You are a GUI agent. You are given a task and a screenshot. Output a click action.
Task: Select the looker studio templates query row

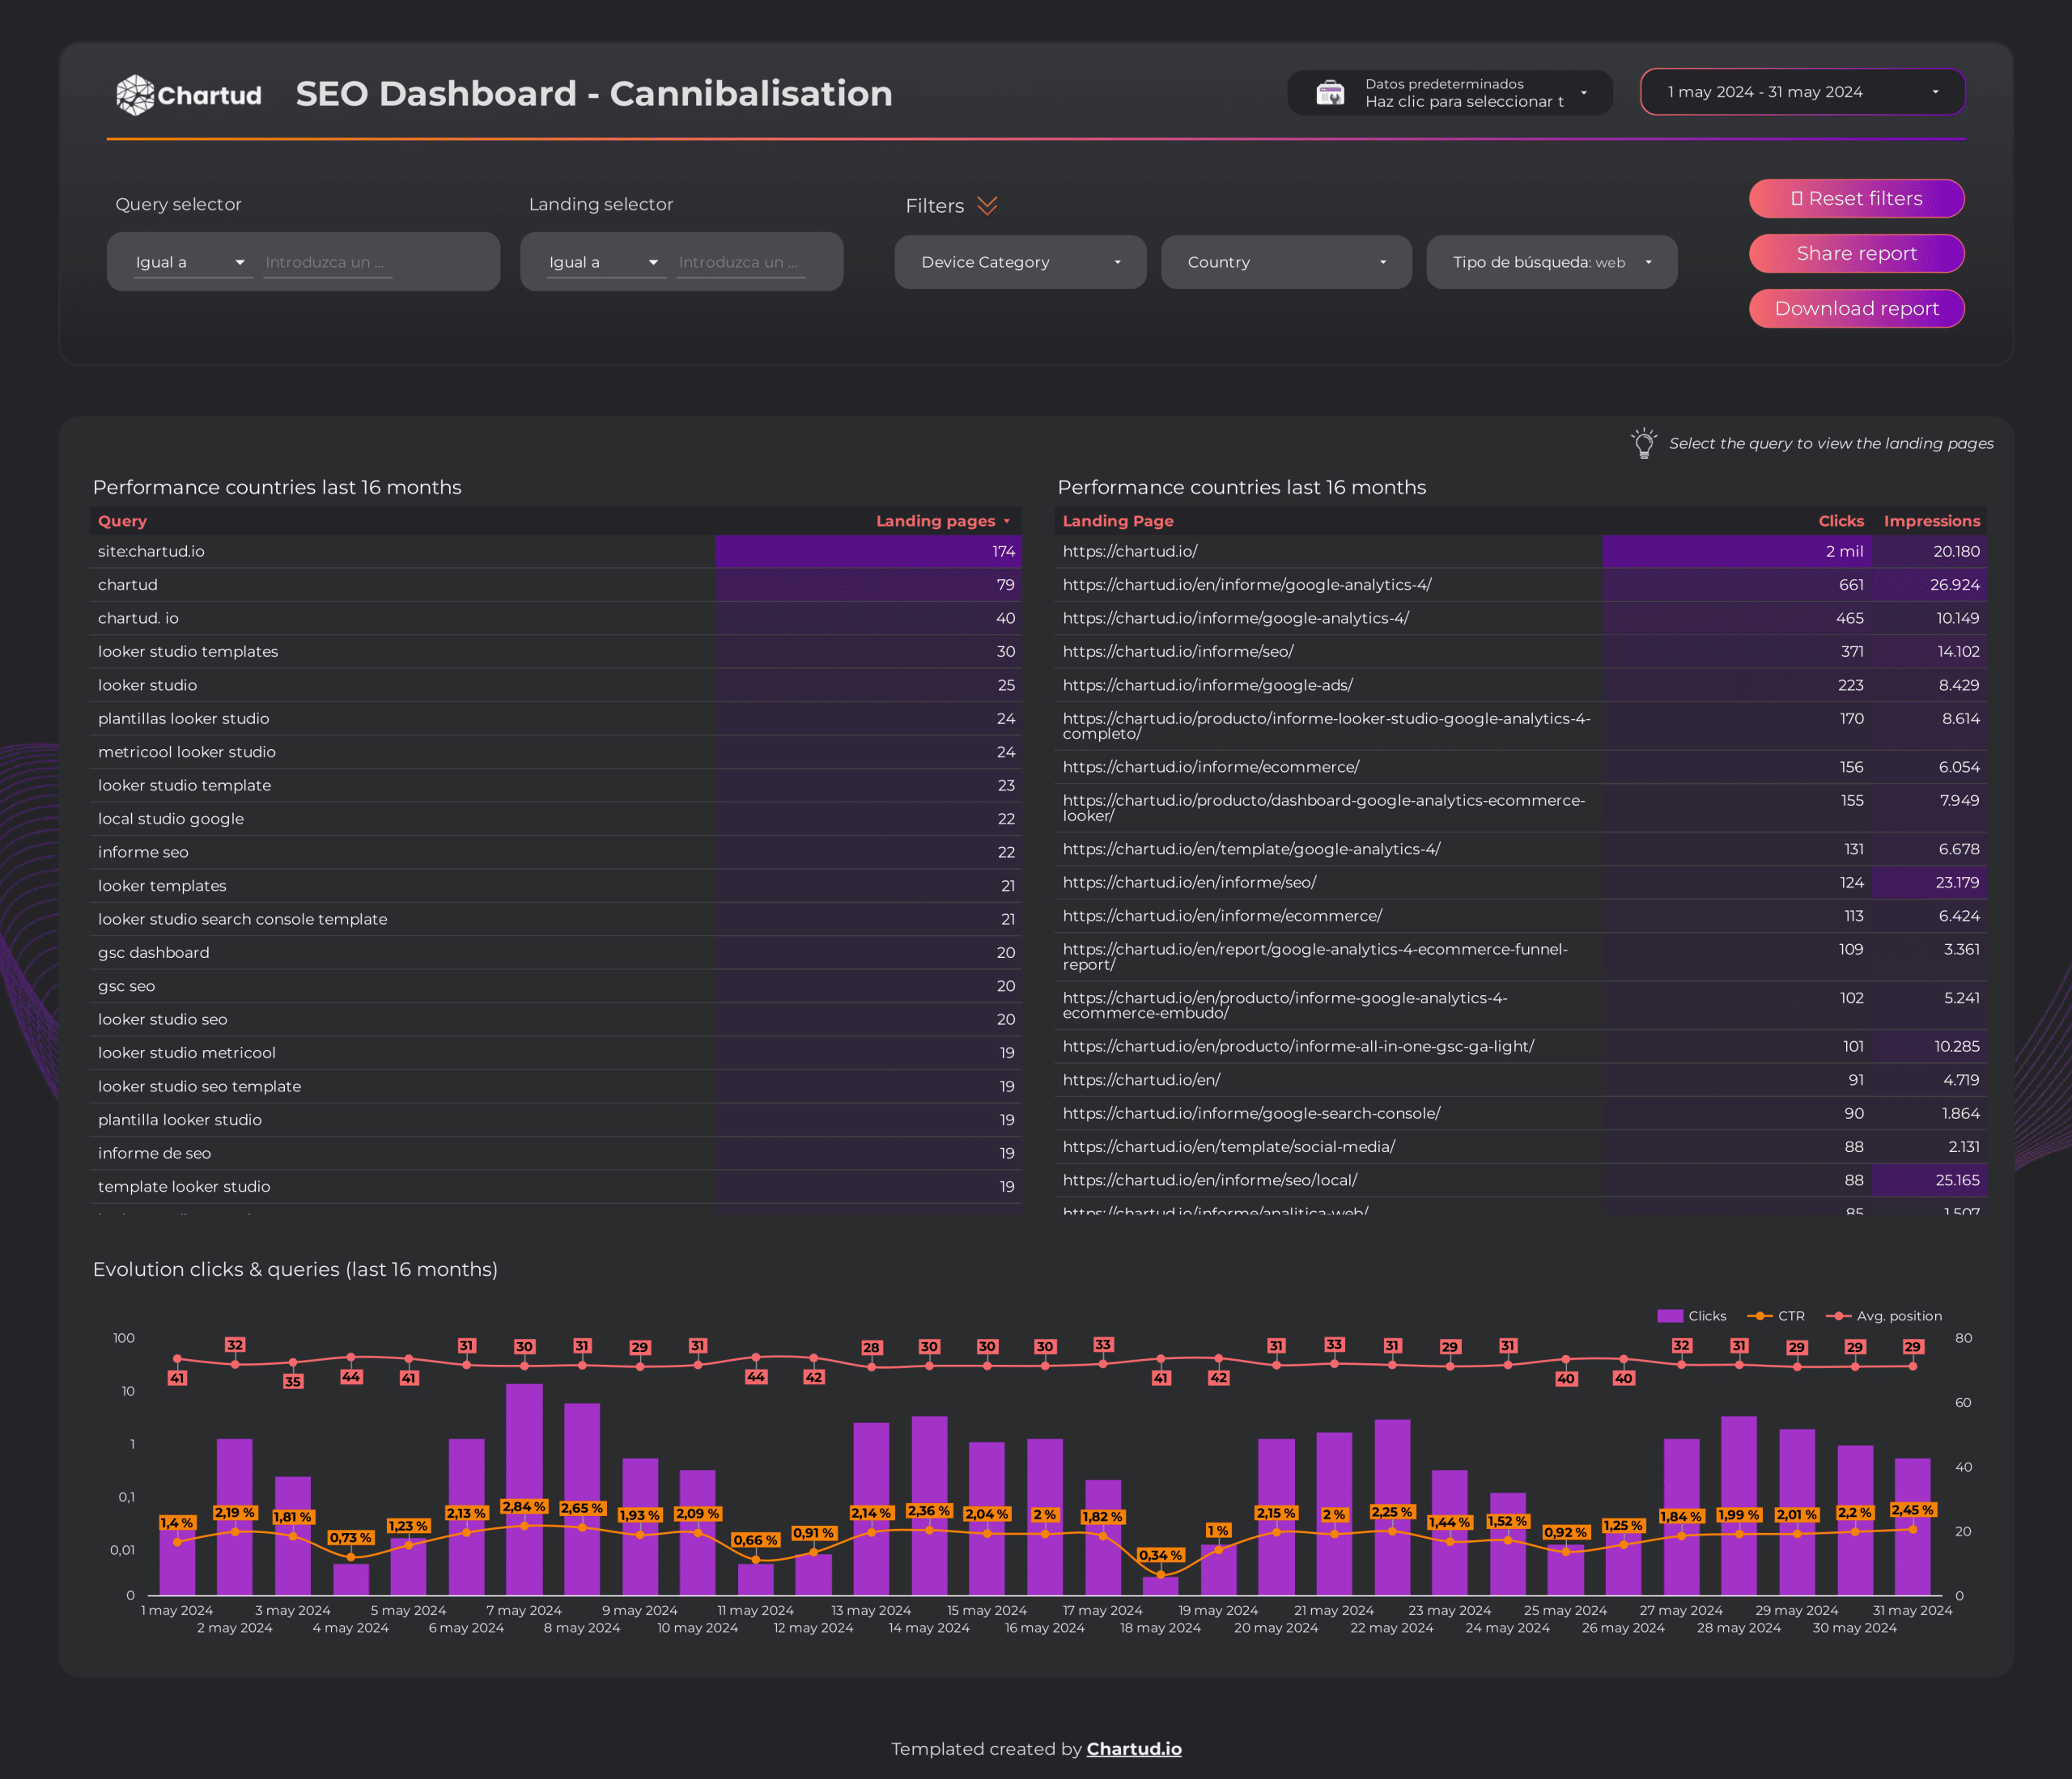[188, 651]
